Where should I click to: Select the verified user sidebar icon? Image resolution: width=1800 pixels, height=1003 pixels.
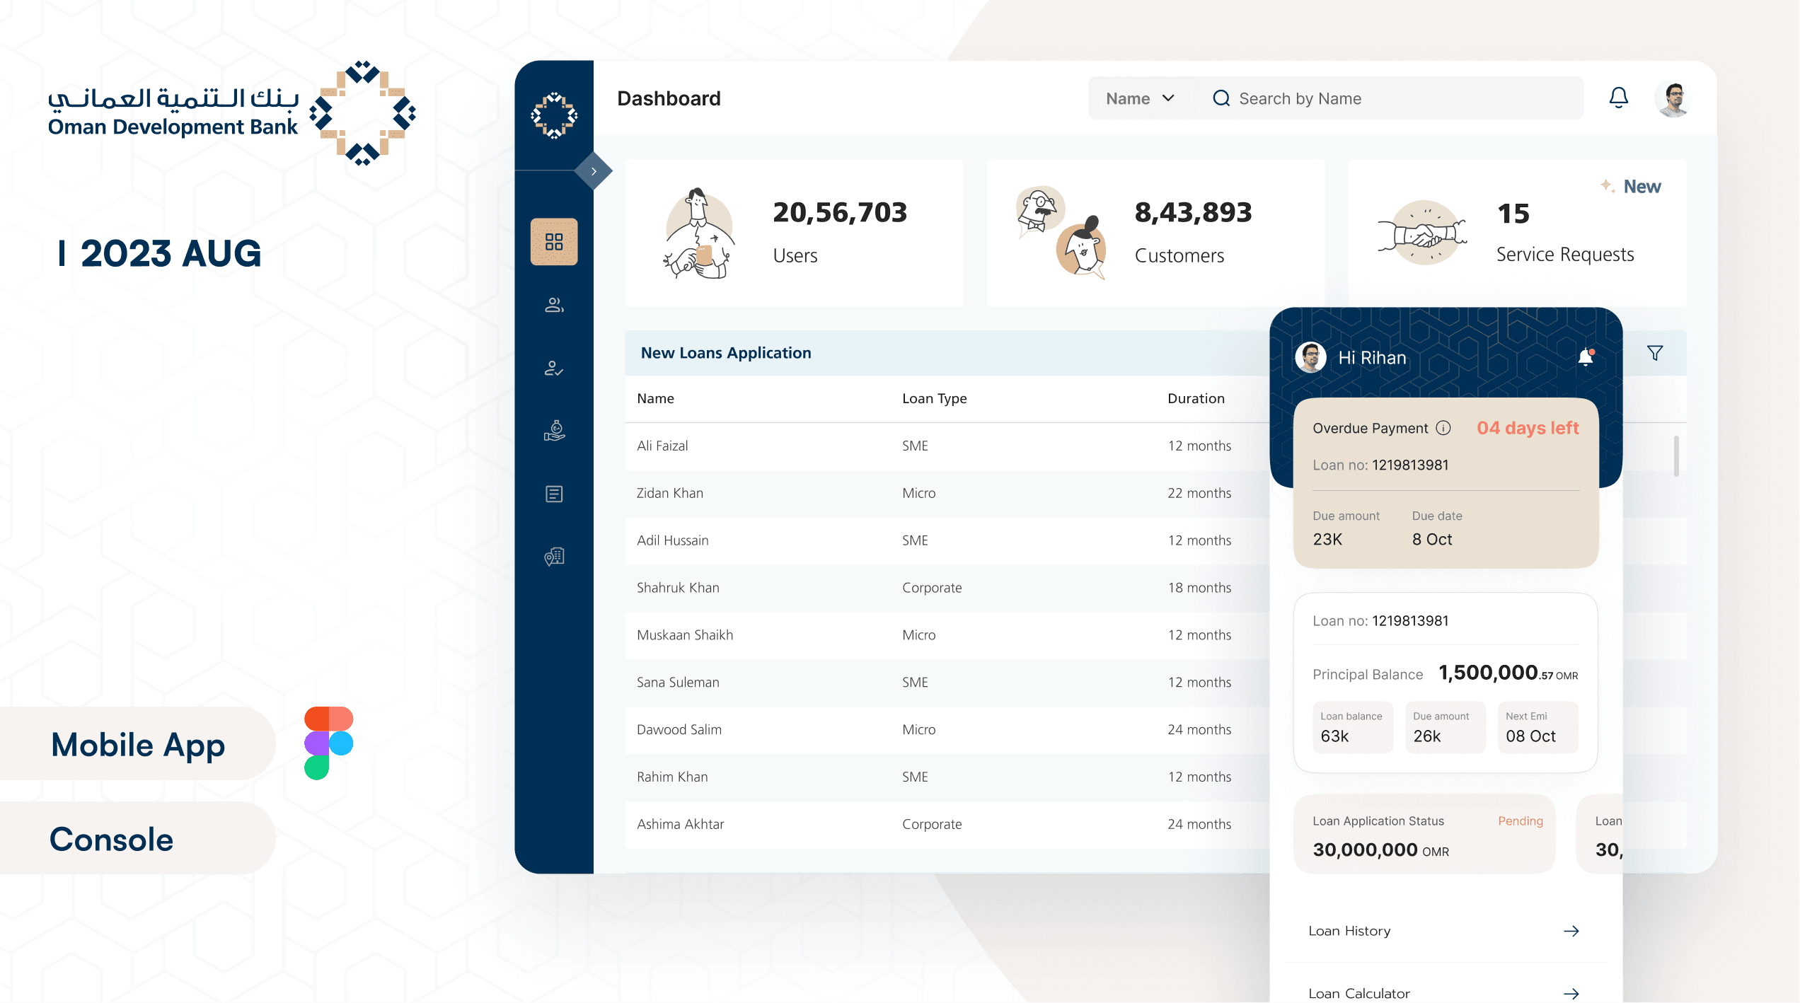coord(554,368)
